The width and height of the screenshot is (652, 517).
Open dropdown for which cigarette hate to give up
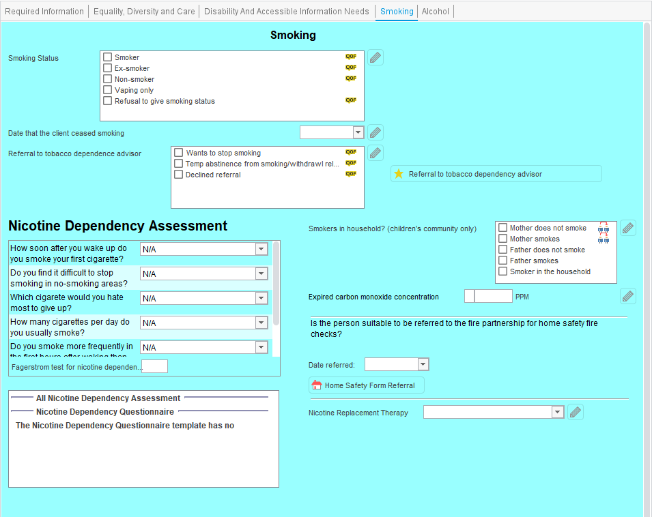coord(261,298)
